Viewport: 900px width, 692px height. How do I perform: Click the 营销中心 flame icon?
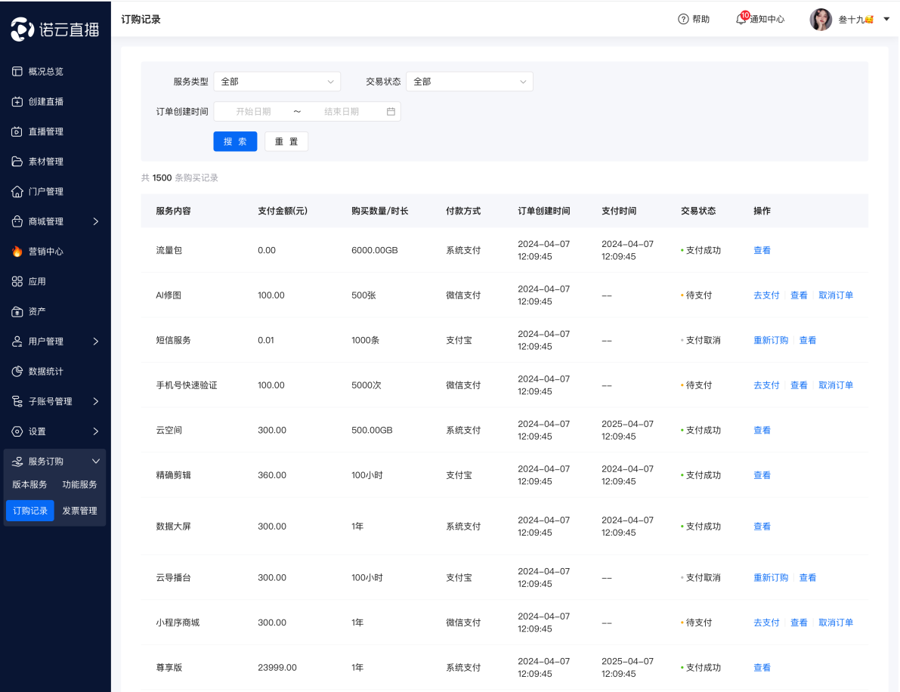pyautogui.click(x=17, y=252)
